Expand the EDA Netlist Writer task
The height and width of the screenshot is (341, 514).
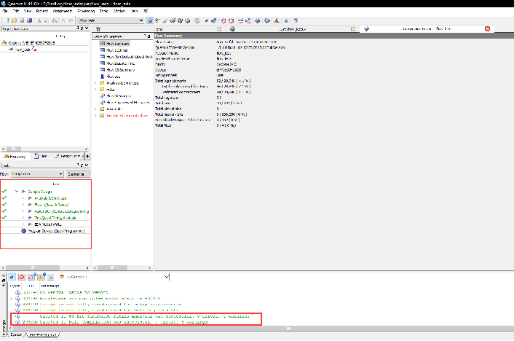pos(23,224)
